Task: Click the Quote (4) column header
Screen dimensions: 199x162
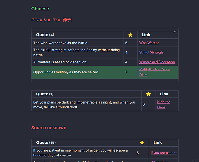Action: pyautogui.click(x=45, y=35)
